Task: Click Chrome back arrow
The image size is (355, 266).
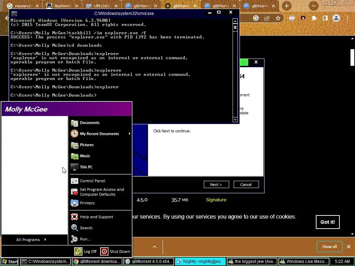Action: pyautogui.click(x=7, y=18)
